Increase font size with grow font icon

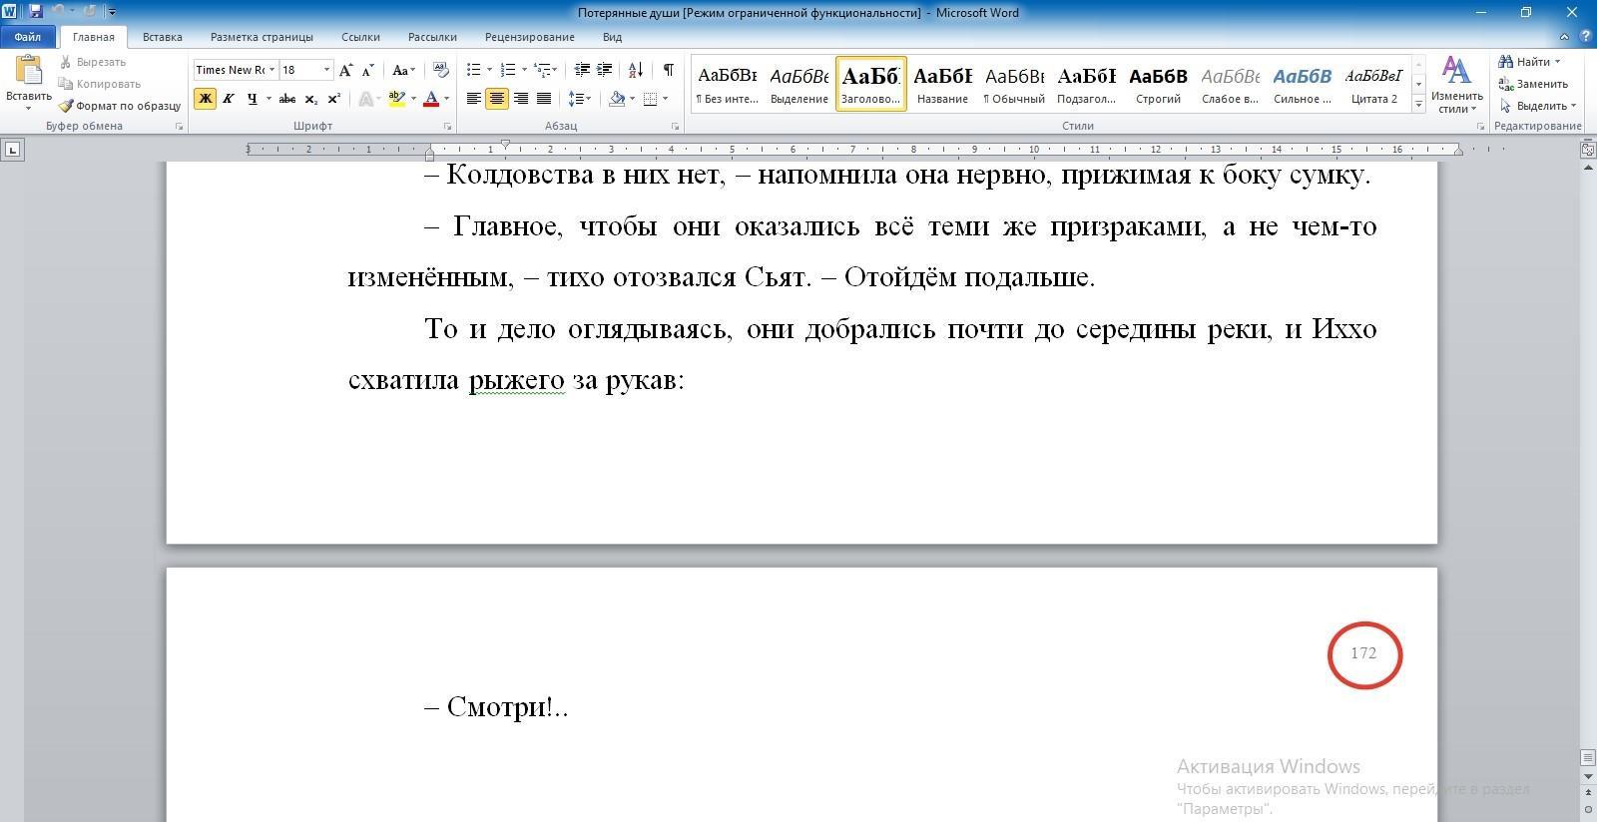(345, 70)
